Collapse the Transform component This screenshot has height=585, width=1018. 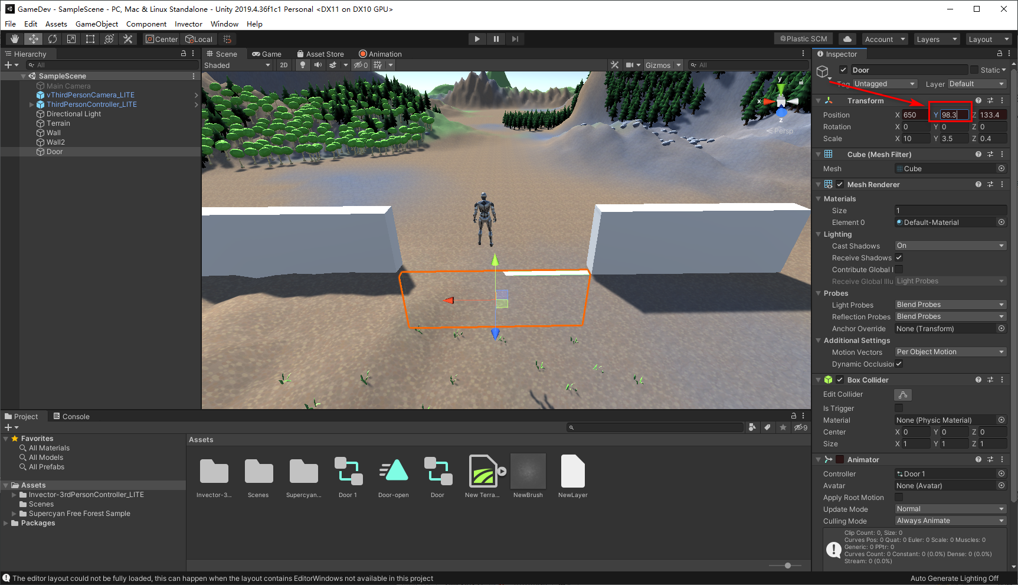(x=819, y=101)
